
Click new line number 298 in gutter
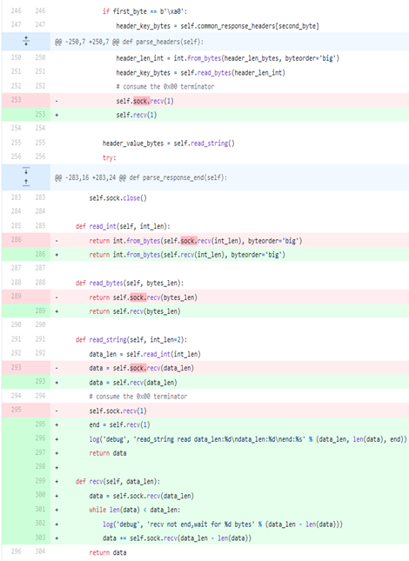click(40, 466)
